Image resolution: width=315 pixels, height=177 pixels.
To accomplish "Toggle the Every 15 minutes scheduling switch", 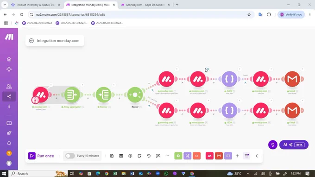I will click(x=70, y=156).
